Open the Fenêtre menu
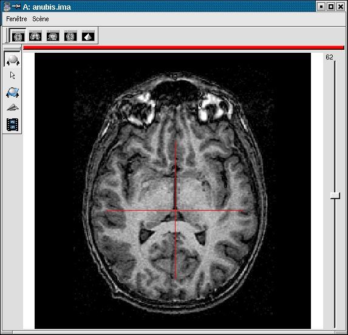The height and width of the screenshot is (335, 348). point(16,19)
